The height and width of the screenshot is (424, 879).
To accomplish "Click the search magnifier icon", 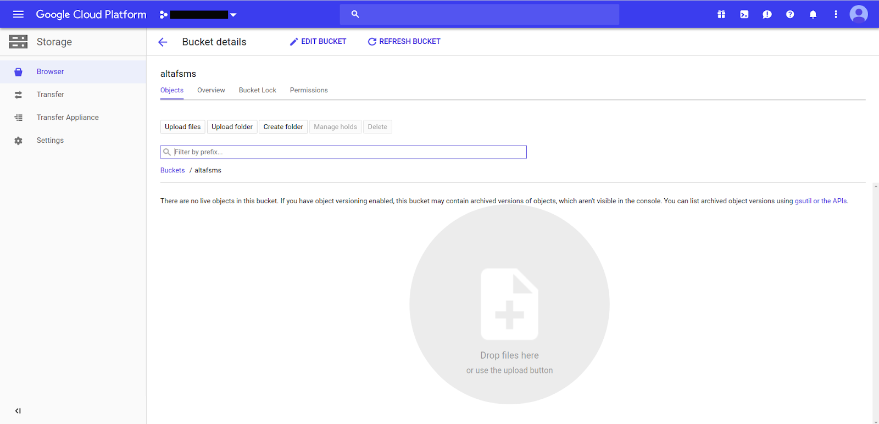I will click(355, 14).
